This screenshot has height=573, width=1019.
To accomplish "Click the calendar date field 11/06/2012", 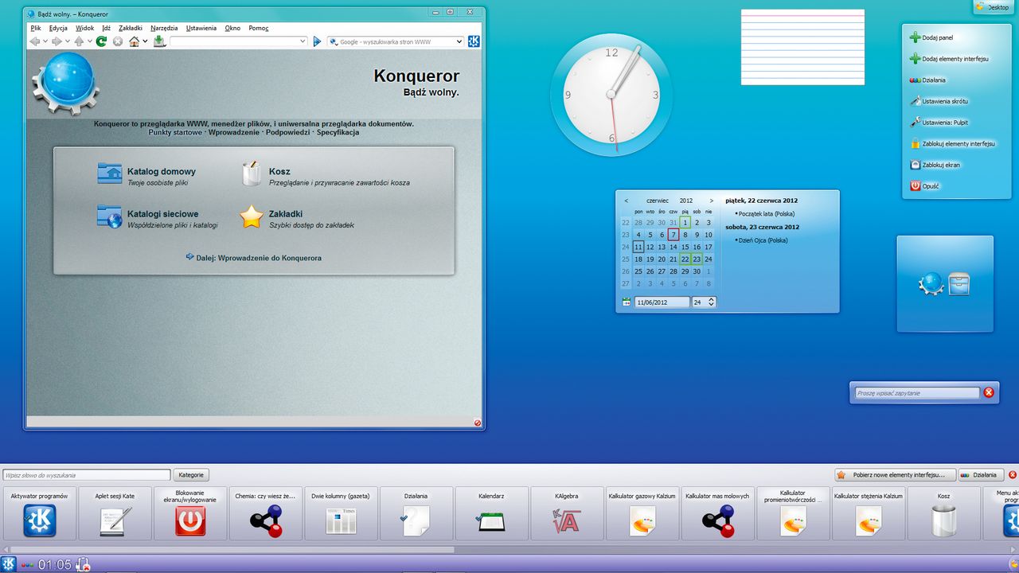I will [662, 302].
